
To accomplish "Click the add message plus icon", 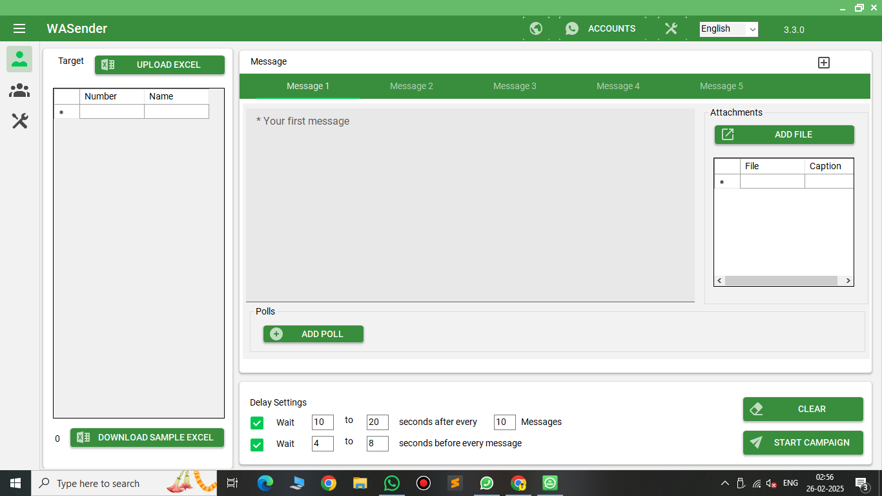I will coord(824,63).
